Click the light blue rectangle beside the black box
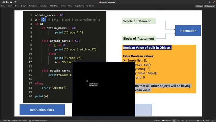 click(143, 109)
